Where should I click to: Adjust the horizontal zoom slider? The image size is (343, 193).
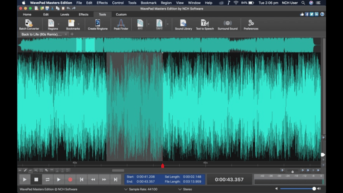click(293, 171)
